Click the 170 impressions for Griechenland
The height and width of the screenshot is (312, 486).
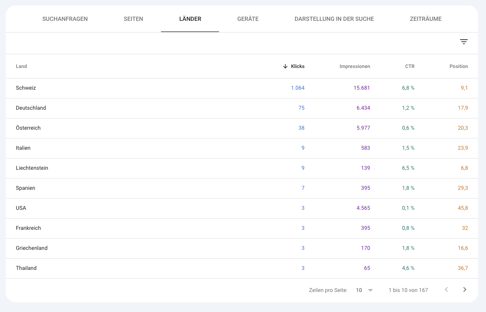365,248
